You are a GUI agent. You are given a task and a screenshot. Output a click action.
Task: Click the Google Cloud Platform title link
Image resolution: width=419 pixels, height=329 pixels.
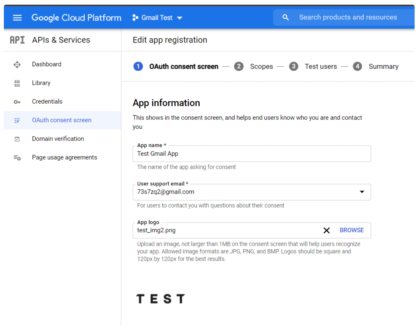(x=76, y=18)
